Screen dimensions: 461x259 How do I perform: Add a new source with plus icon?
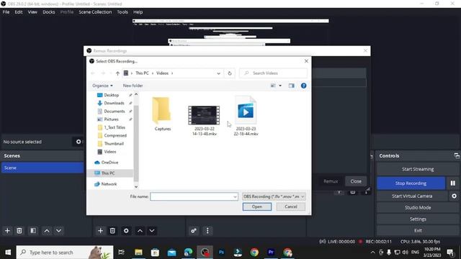point(100,231)
